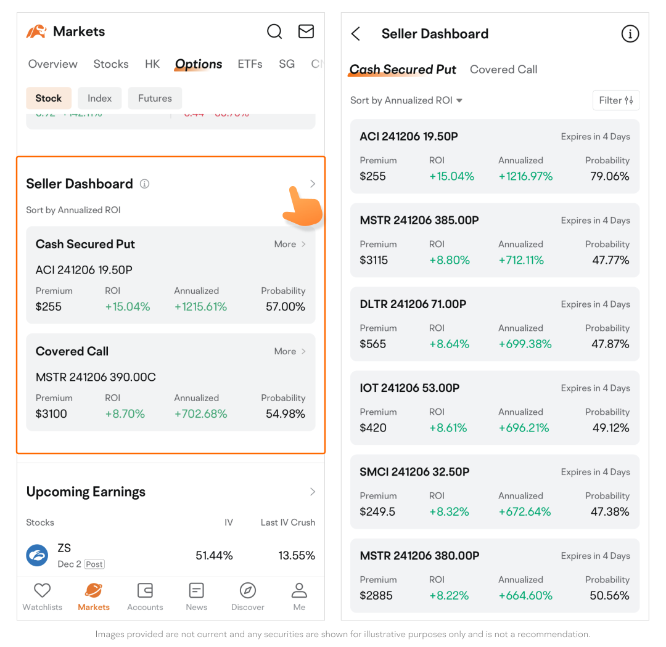Open the SMCI 241206 32.50P card
666x647 pixels.
click(495, 492)
